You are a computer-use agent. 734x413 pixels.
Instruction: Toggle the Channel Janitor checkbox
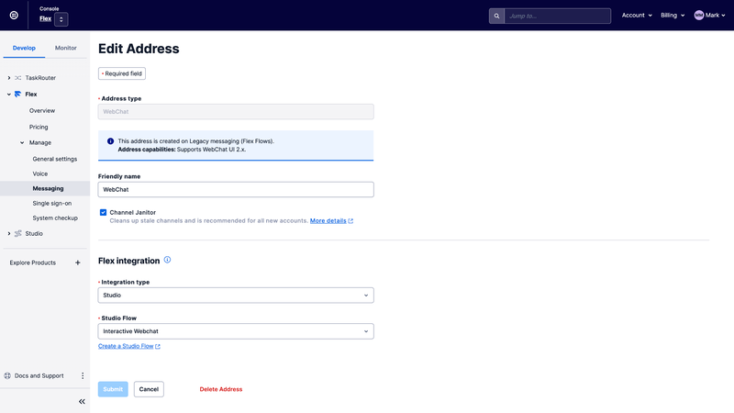[103, 212]
